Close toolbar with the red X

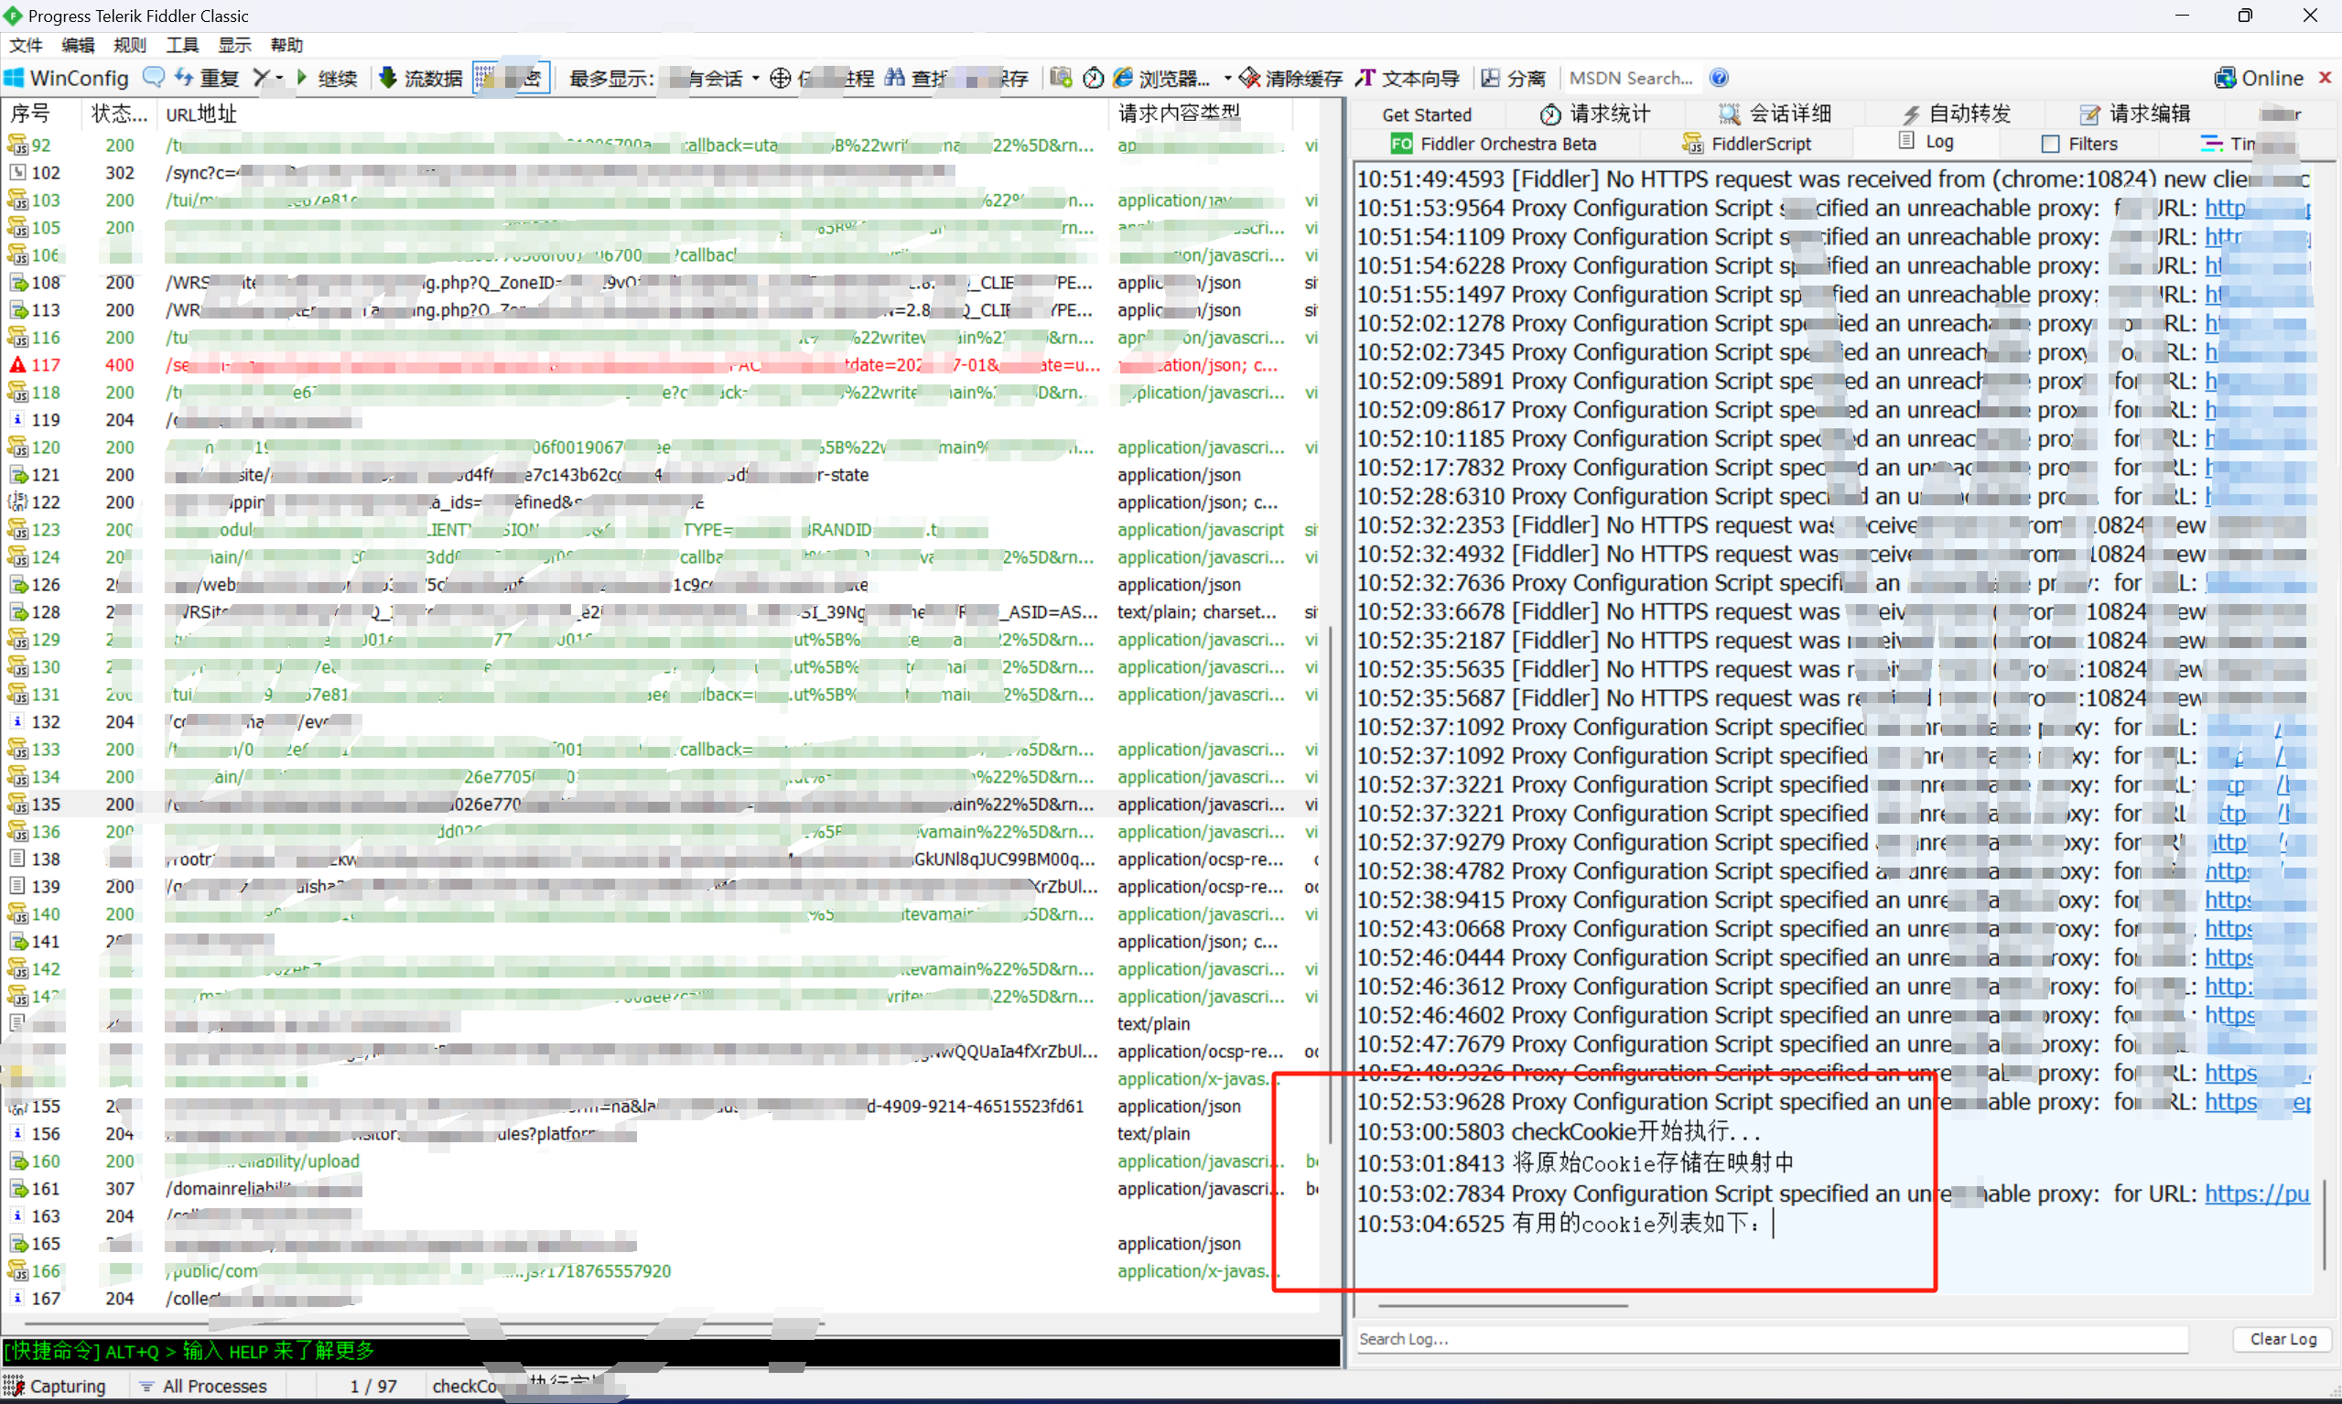point(2325,78)
